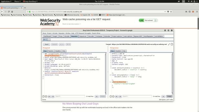Open the Project options tab
The image size is (199, 112).
pyautogui.click(x=117, y=36)
